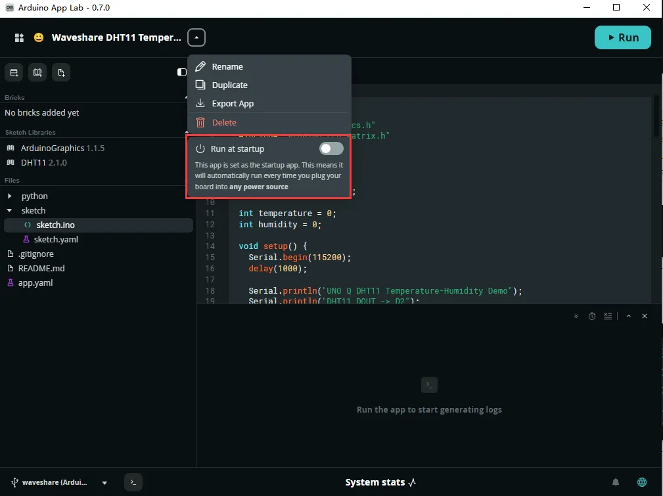Image resolution: width=663 pixels, height=496 pixels.
Task: Expand console panel with the up chevron
Action: [629, 316]
